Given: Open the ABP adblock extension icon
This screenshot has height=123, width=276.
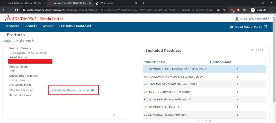Looking at the screenshot, I should (x=233, y=10).
